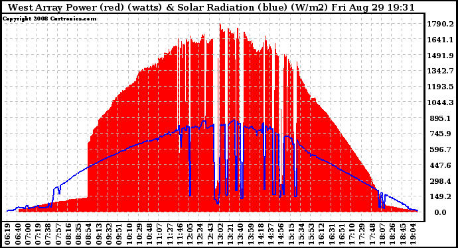Select the '10:29' time label
Screen dimensions: 458x248
(x=139, y=234)
